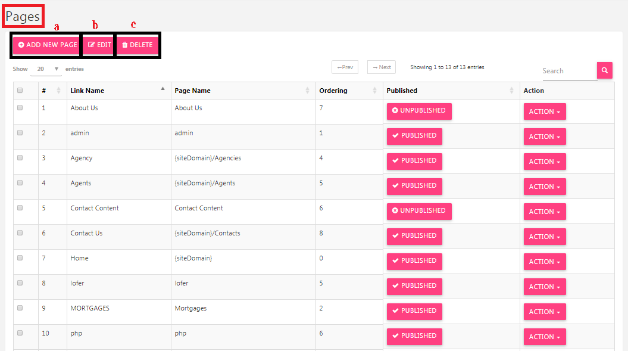Click the pink search magnifier icon button
The image size is (628, 351).
pyautogui.click(x=604, y=70)
